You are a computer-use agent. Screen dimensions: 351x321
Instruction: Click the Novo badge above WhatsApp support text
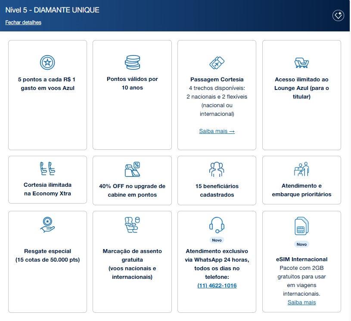click(x=217, y=240)
